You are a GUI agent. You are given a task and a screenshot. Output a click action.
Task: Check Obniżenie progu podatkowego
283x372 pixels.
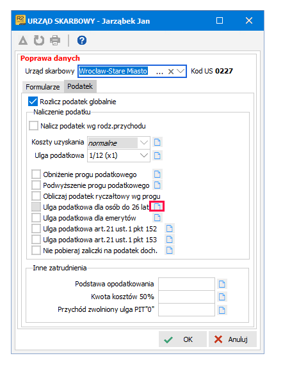click(36, 174)
